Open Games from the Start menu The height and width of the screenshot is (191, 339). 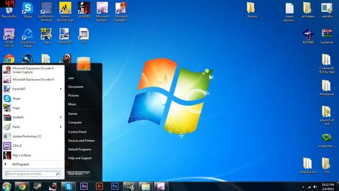pyautogui.click(x=73, y=114)
